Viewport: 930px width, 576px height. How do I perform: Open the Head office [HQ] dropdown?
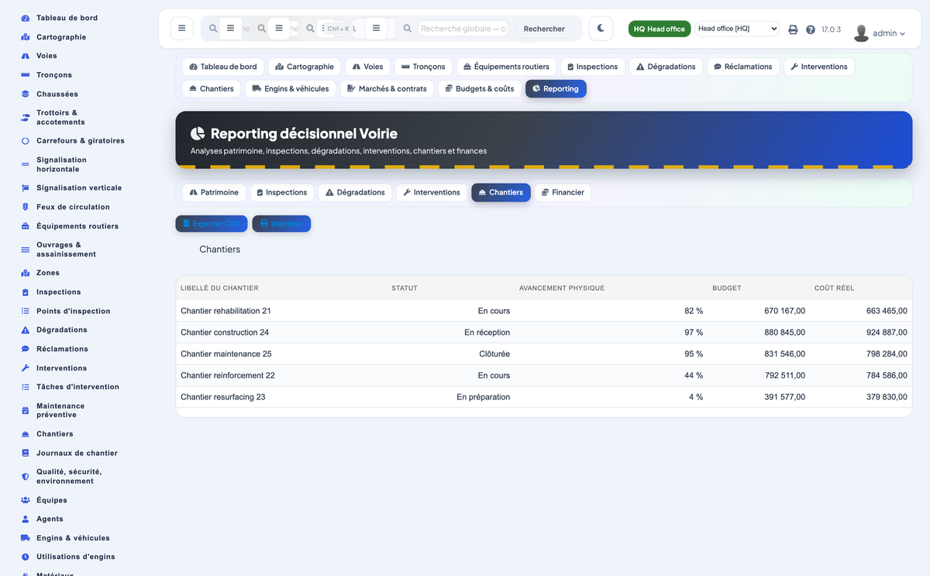coord(736,29)
